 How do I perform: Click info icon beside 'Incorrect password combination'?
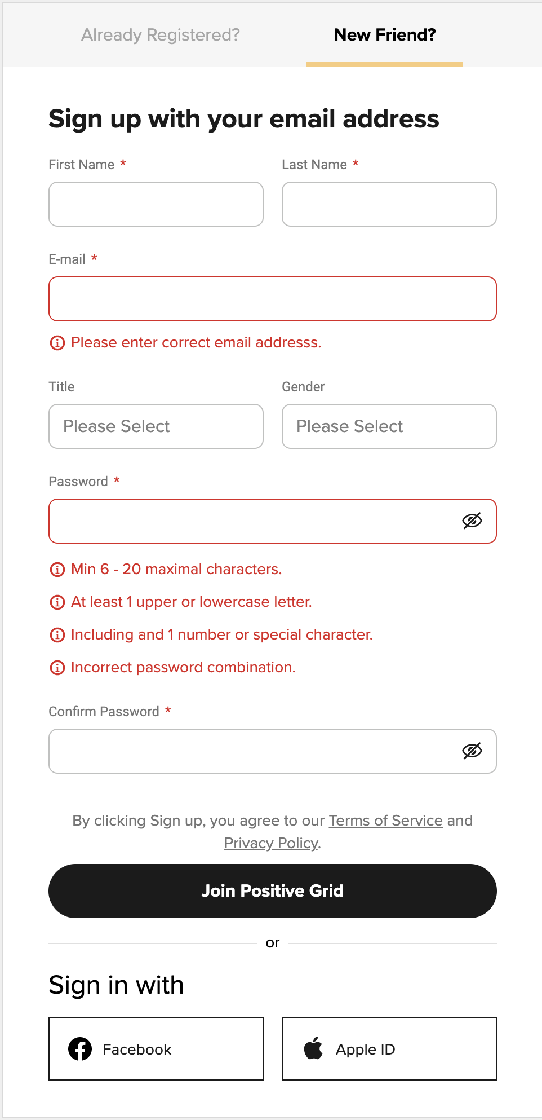click(57, 668)
